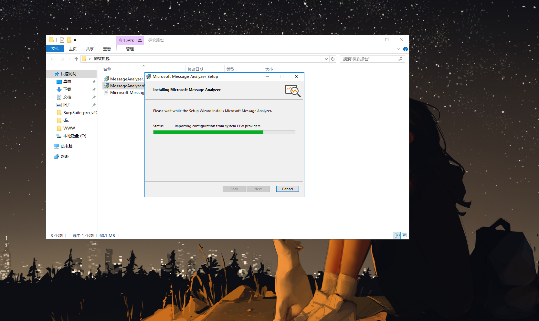The height and width of the screenshot is (321, 539).
Task: Click the pin icon beside 桌面
Action: pos(94,82)
